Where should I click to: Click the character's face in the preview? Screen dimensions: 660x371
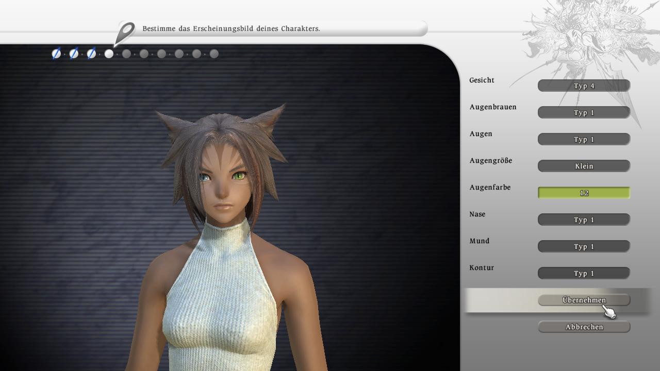223,185
